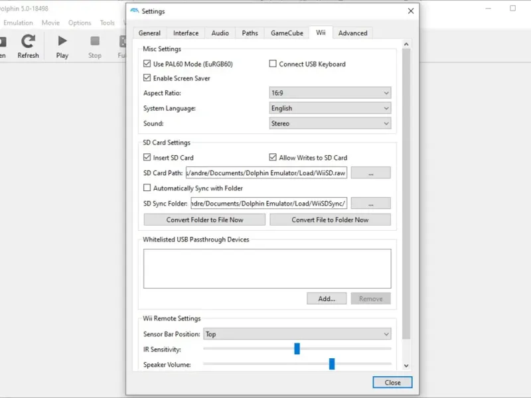Click the SD Card Path text field
531x398 pixels.
tap(267, 173)
